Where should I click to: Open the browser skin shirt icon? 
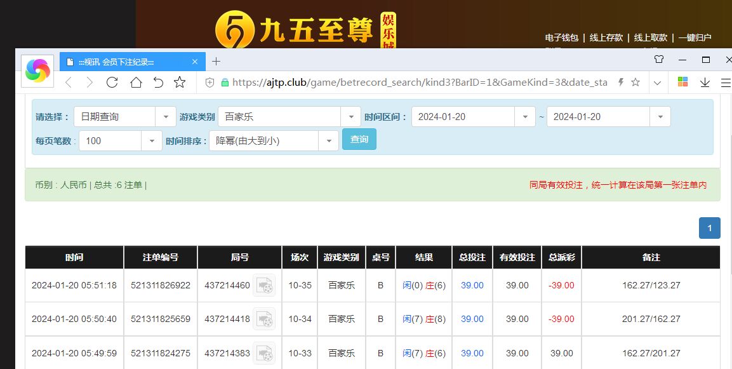pos(659,60)
